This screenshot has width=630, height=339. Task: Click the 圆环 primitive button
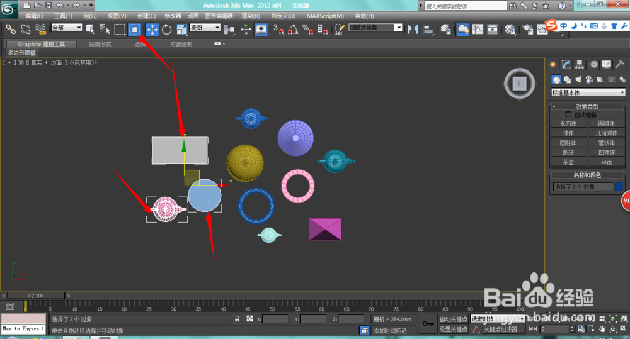(568, 152)
